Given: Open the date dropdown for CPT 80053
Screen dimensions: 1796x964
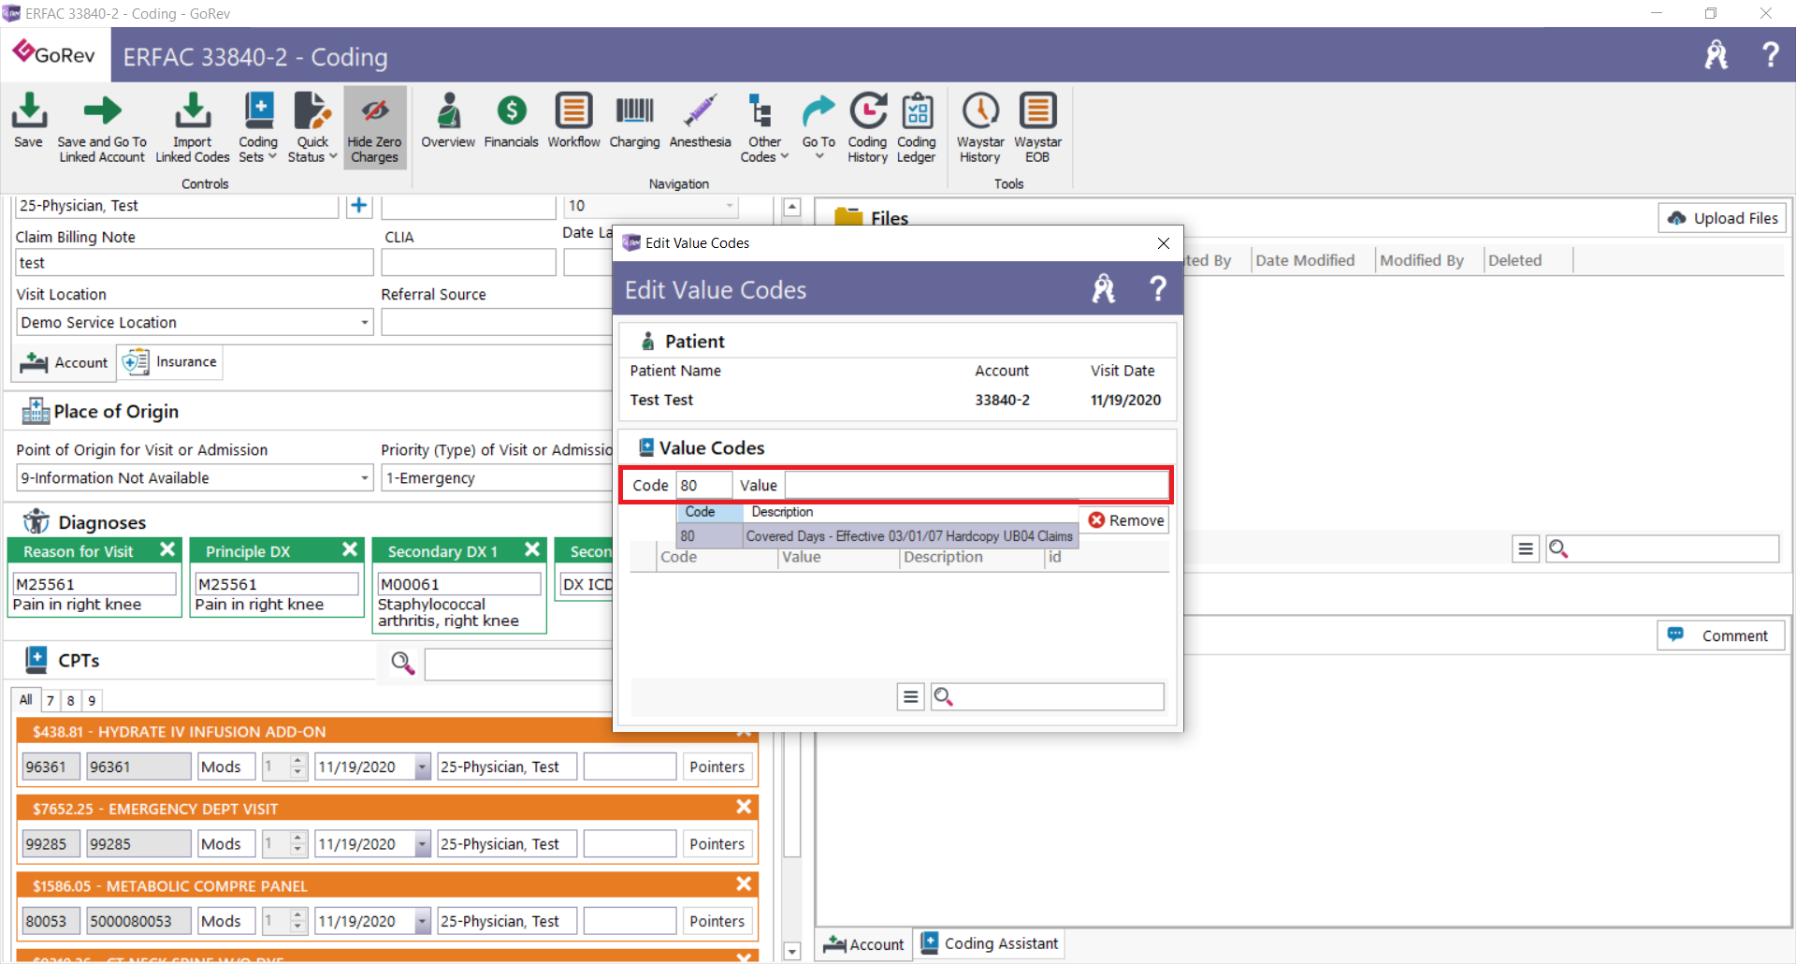Looking at the screenshot, I should coord(422,921).
